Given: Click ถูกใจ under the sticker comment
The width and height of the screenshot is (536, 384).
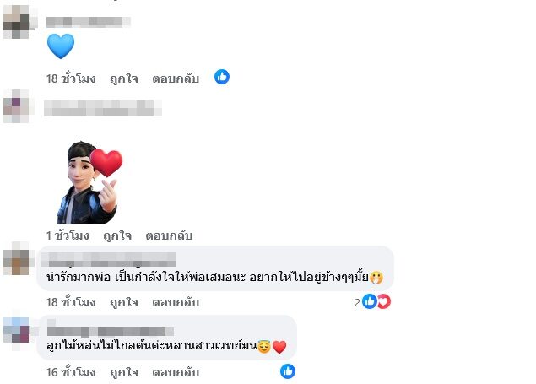Looking at the screenshot, I should click(117, 235).
